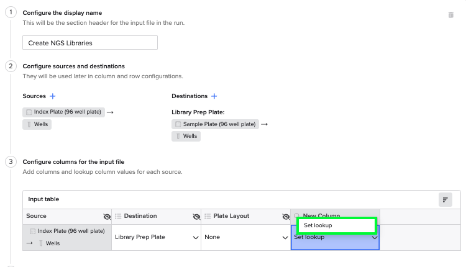
Task: Add a new destination with plus icon
Action: pos(214,96)
